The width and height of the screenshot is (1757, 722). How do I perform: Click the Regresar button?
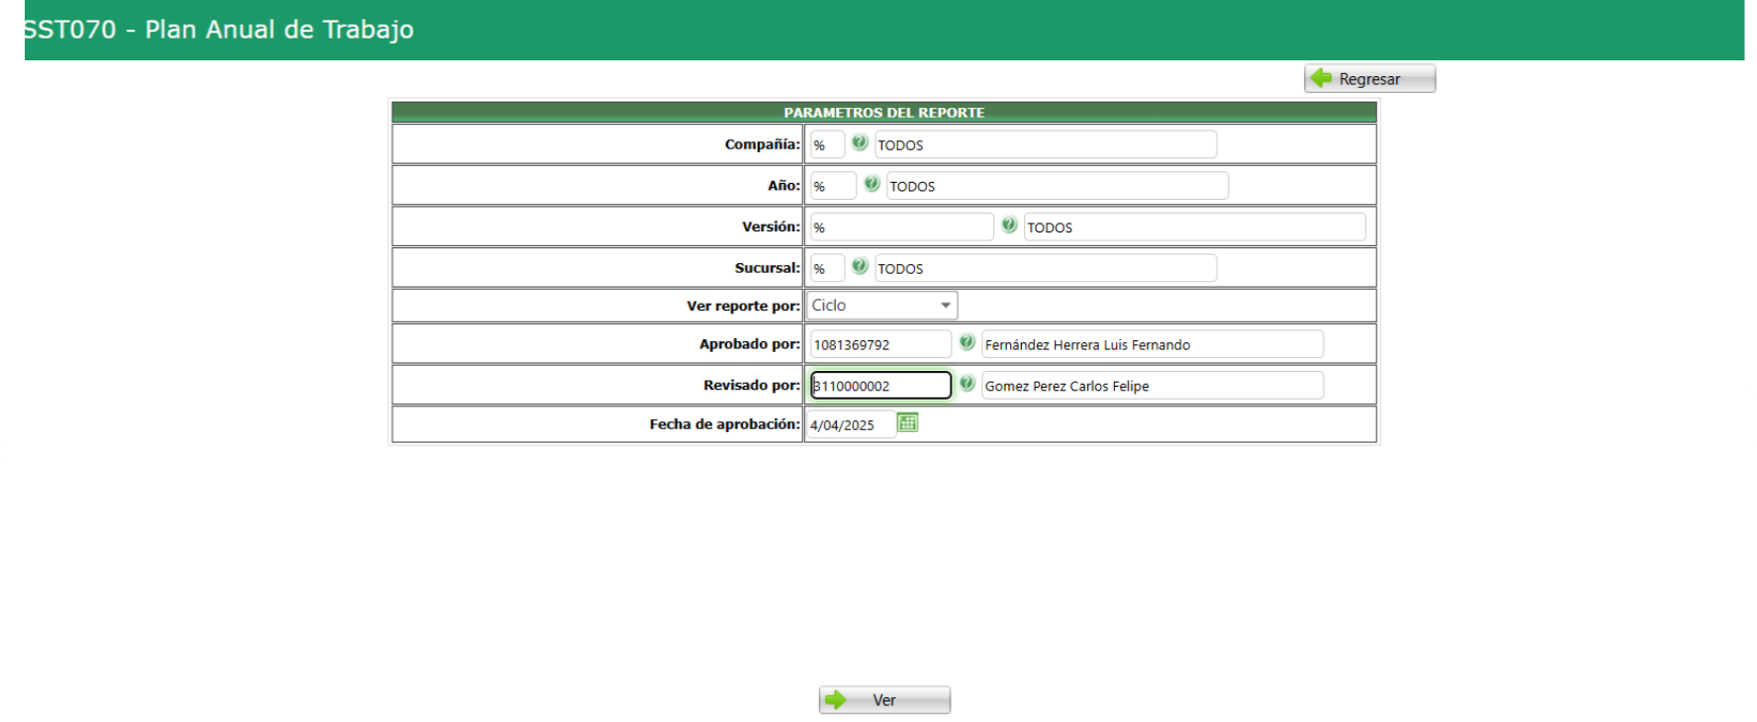(x=1369, y=79)
